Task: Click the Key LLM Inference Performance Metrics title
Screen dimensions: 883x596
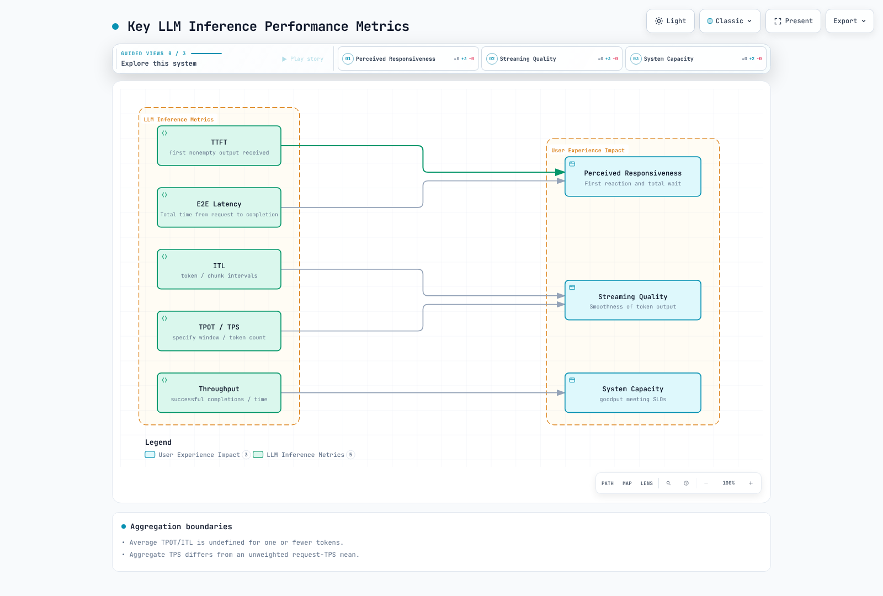Action: (x=268, y=26)
